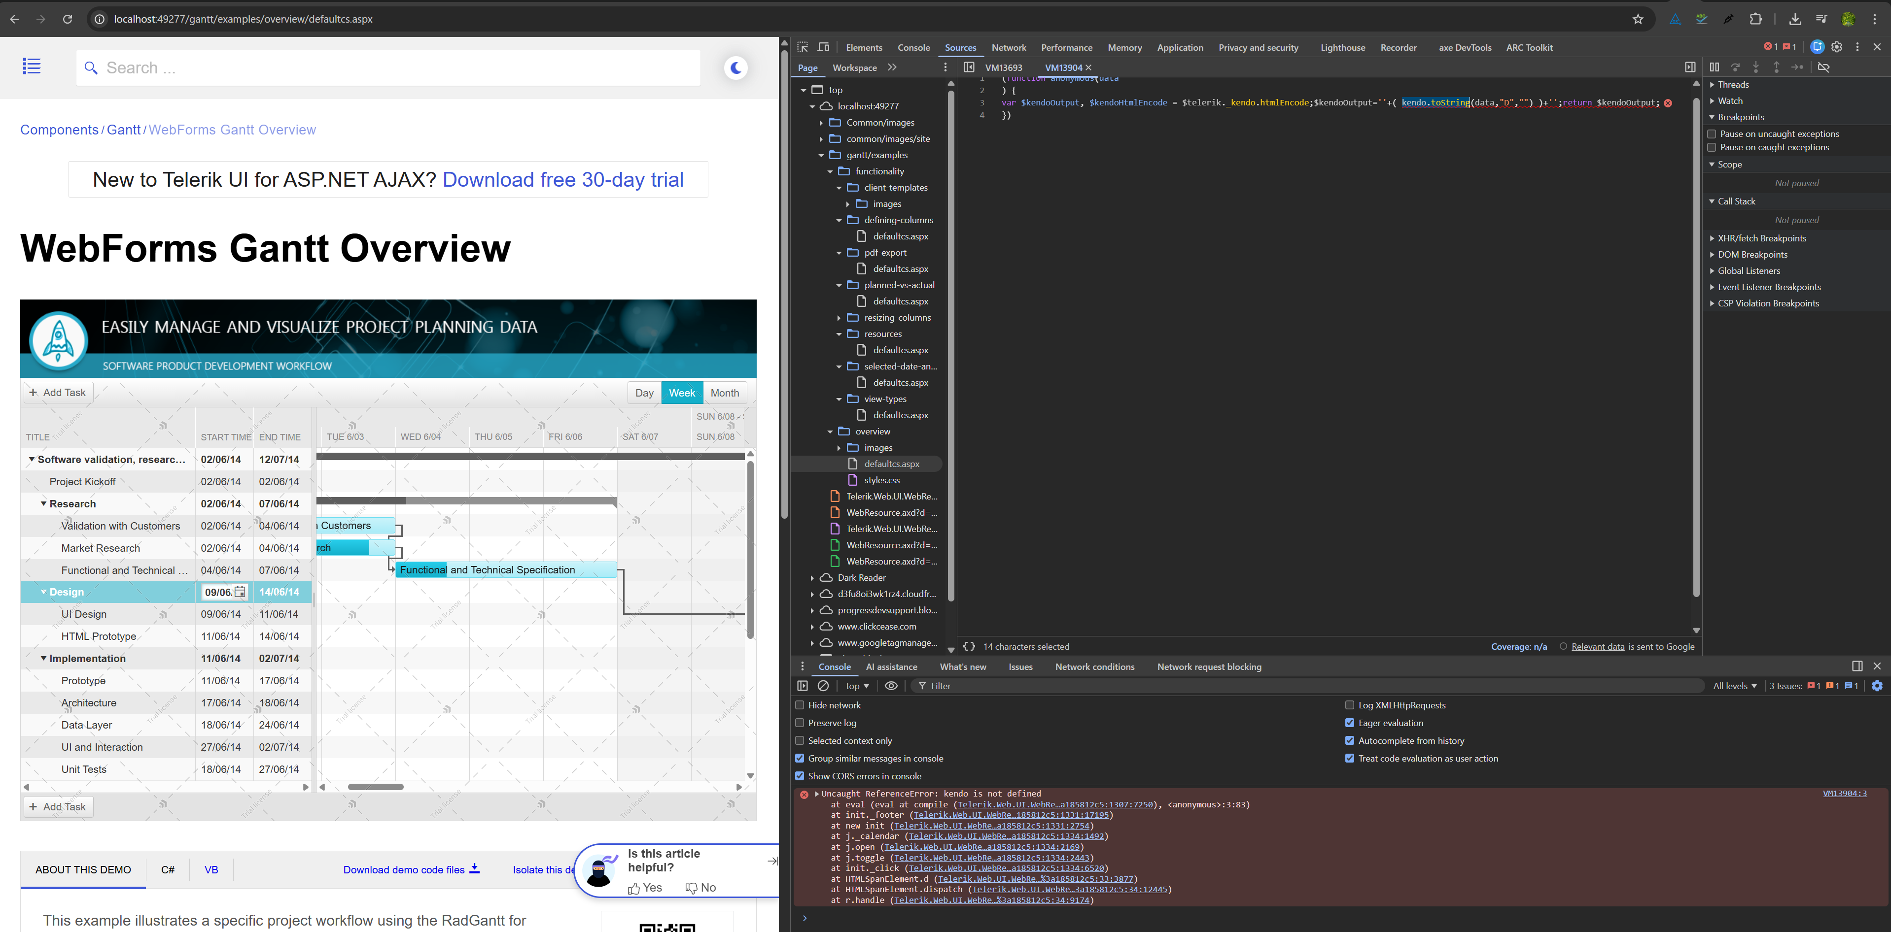Open the Issues drawer tab

(x=1019, y=666)
